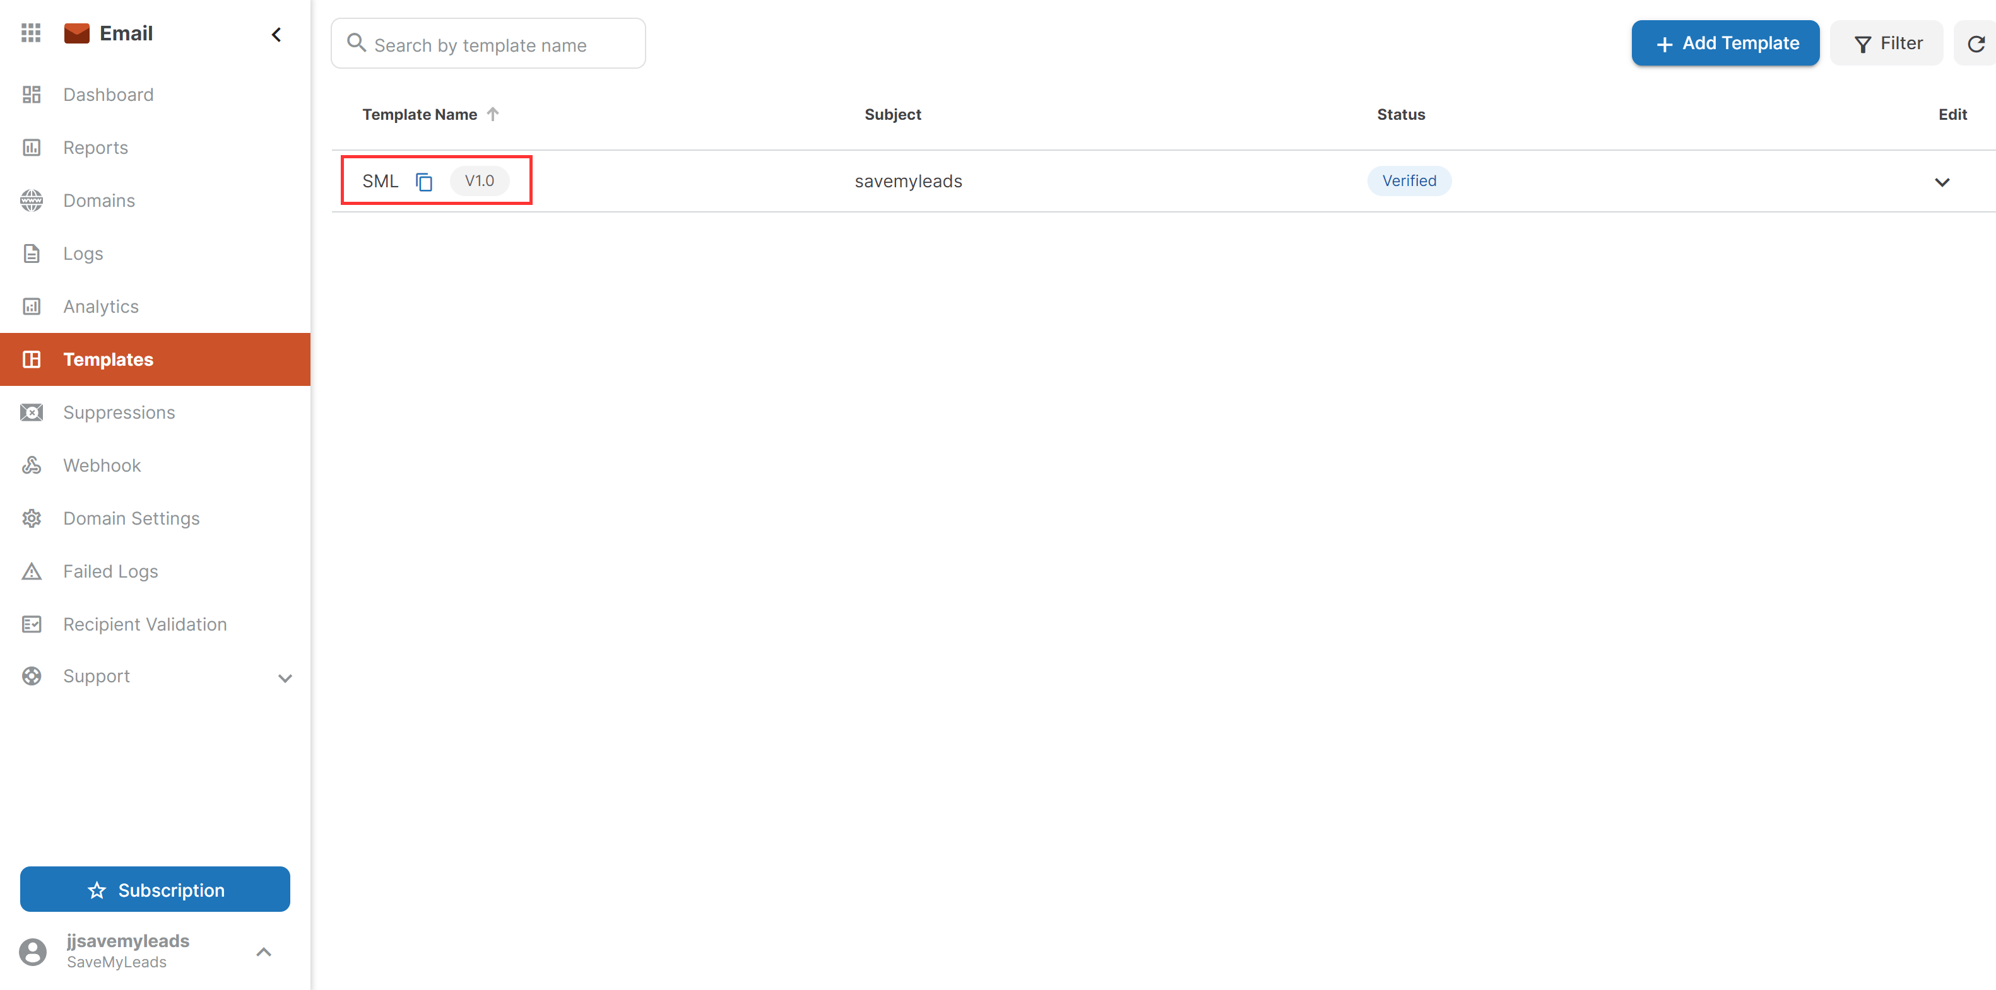
Task: Click the Email envelope logo icon
Action: [x=77, y=33]
